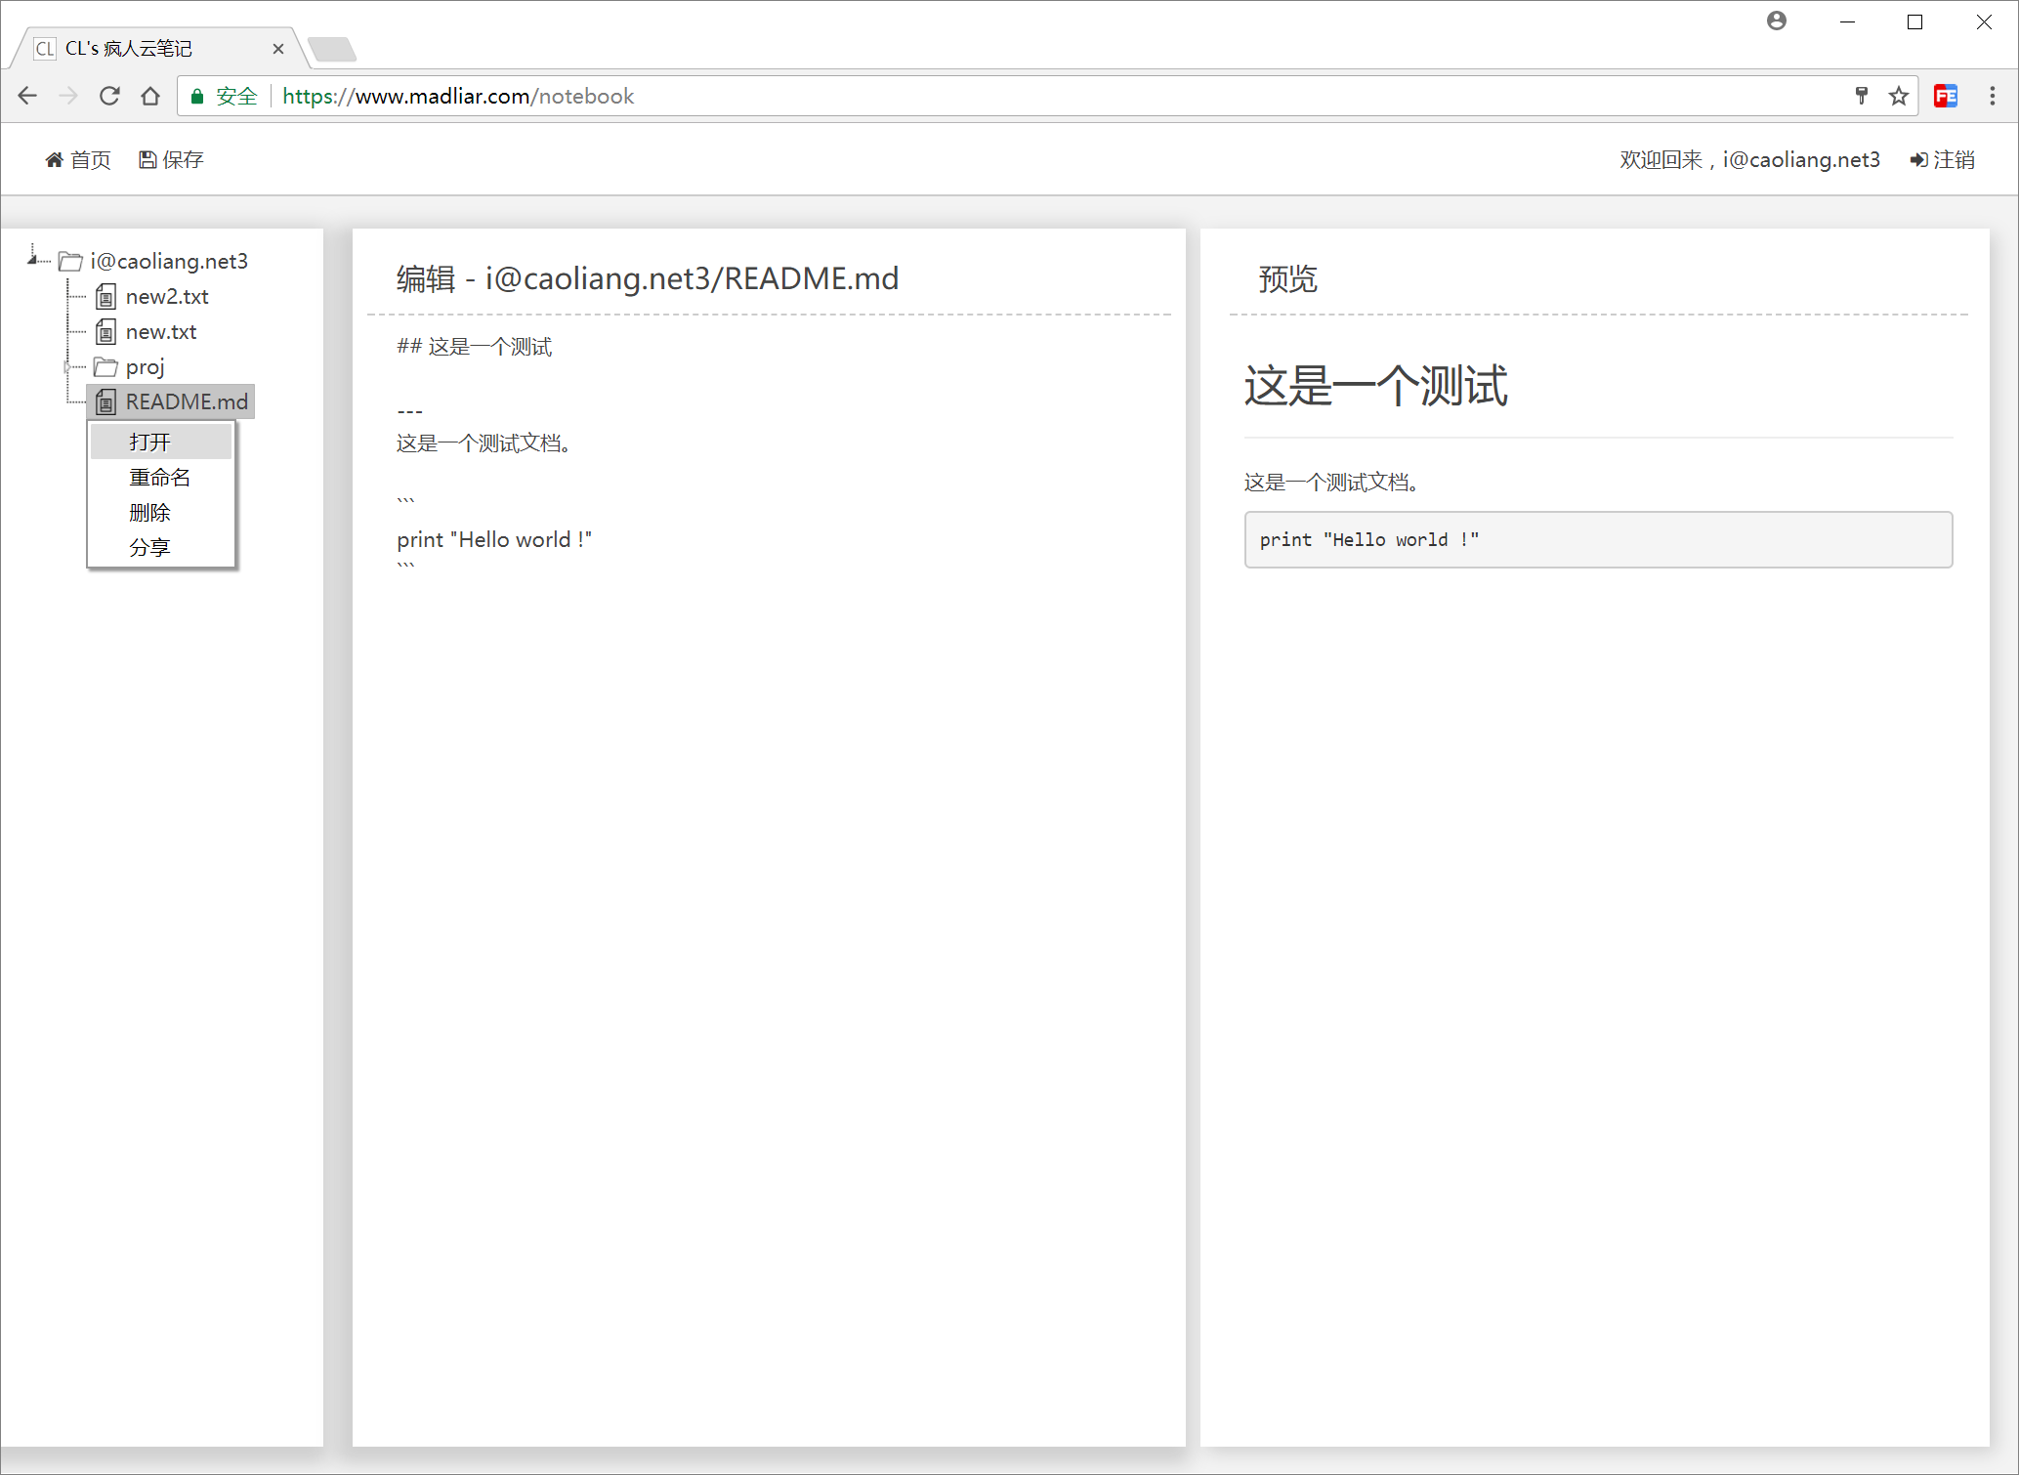Go to the browser home page icon
This screenshot has height=1475, width=2019.
[150, 96]
